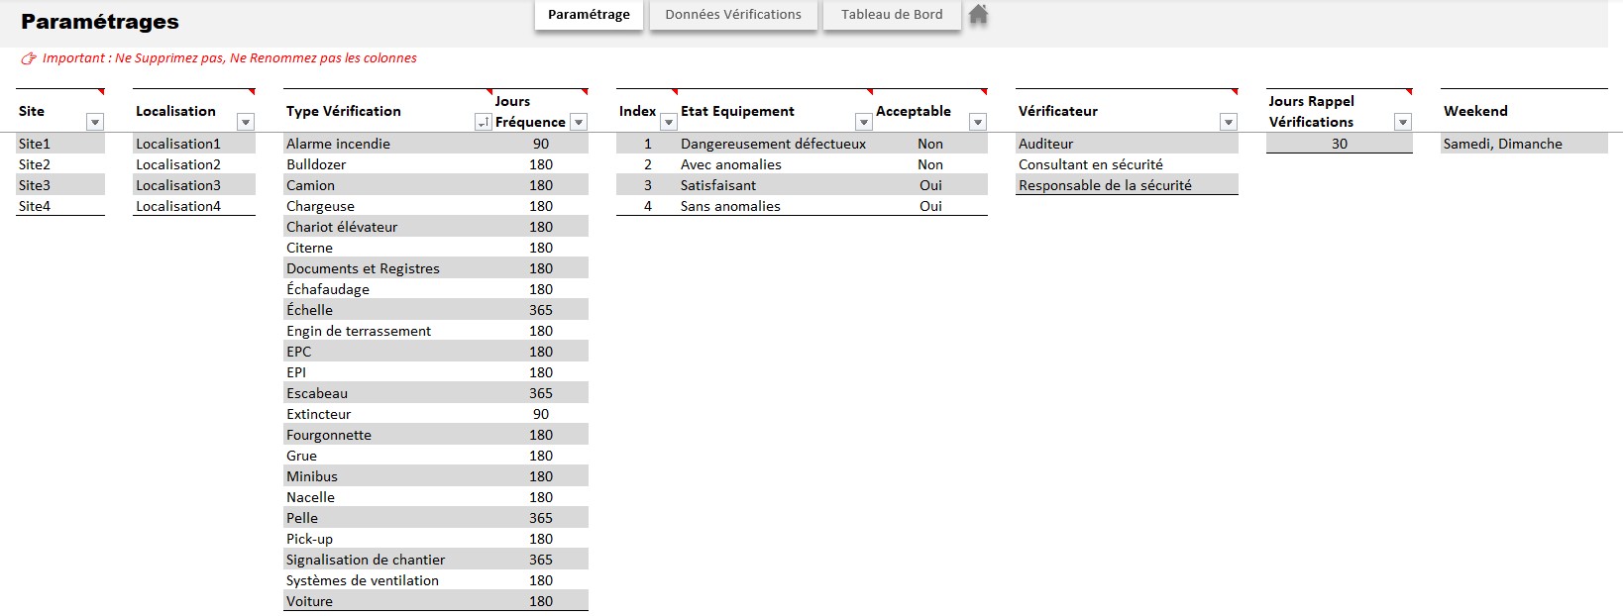Open the Paramétrage tab
The height and width of the screenshot is (616, 1623).
coord(589,15)
